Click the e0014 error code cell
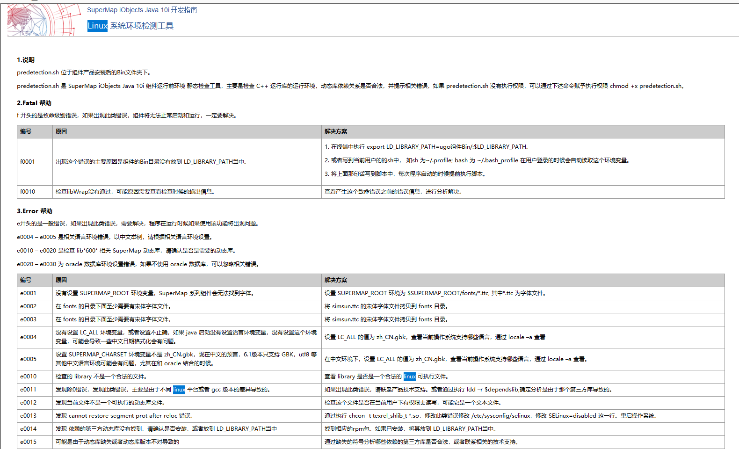This screenshot has width=739, height=449. click(x=35, y=429)
